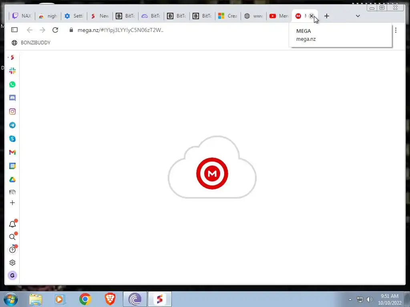Screen dimensions: 410x307
Task: Open Telegram in the sidebar
Action: coord(12,125)
